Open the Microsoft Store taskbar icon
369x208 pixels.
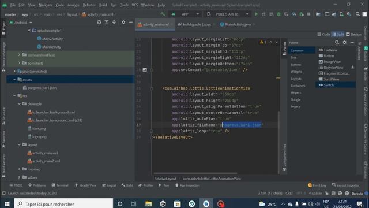pyautogui.click(x=177, y=204)
